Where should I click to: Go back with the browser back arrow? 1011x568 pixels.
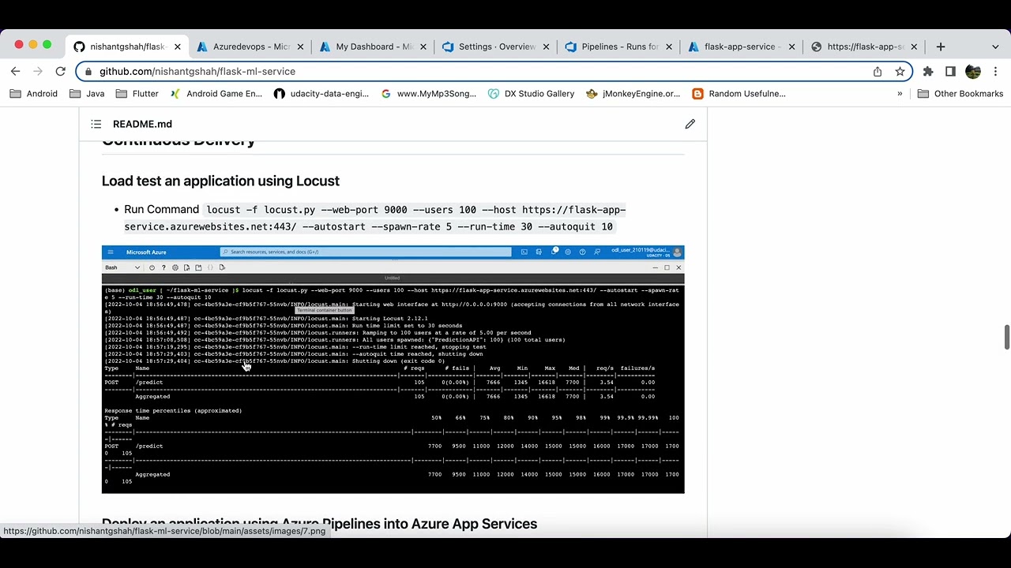(16, 71)
